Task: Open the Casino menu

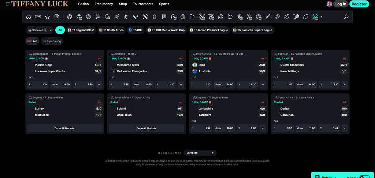Action: click(x=83, y=4)
